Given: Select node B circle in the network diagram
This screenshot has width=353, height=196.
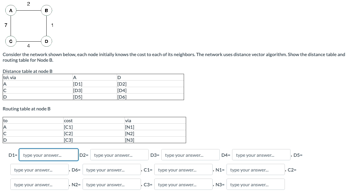Looking at the screenshot, I should pos(46,10).
